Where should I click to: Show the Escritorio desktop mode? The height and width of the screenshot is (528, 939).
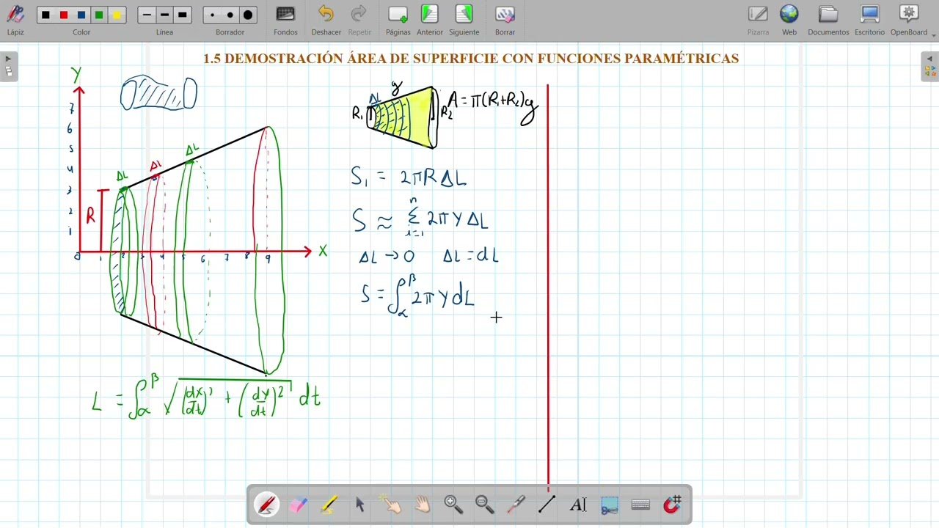pos(869,20)
